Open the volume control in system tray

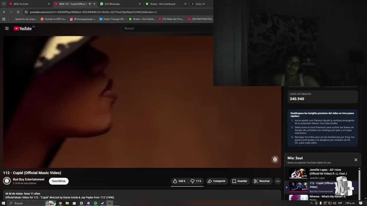[x=334, y=203]
